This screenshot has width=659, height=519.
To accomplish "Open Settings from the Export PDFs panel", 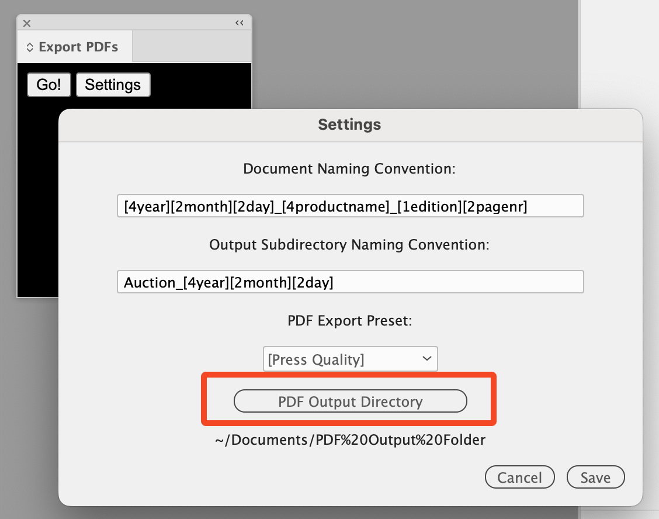I will (113, 85).
